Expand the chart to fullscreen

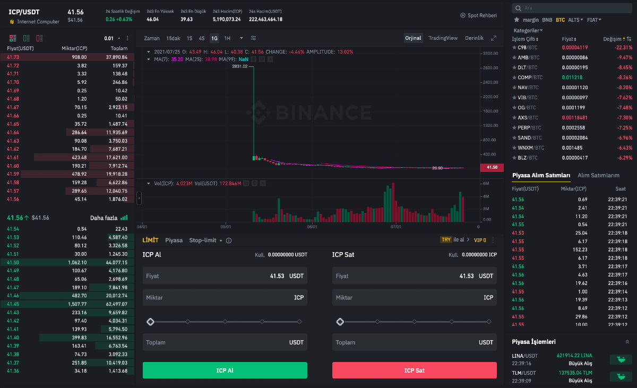[494, 38]
